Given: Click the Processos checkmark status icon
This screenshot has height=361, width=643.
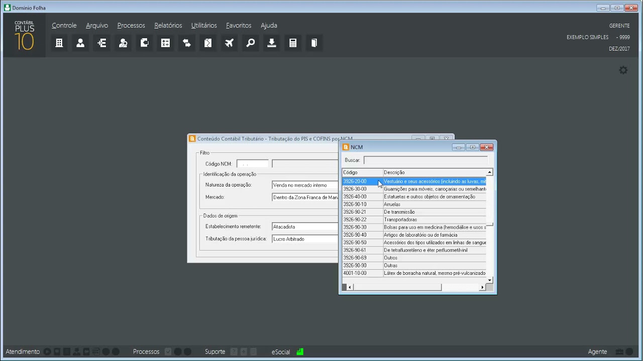Looking at the screenshot, I should (168, 352).
